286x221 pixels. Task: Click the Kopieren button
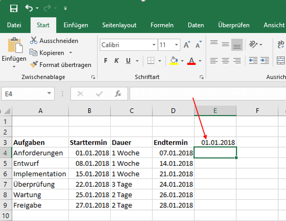click(51, 53)
